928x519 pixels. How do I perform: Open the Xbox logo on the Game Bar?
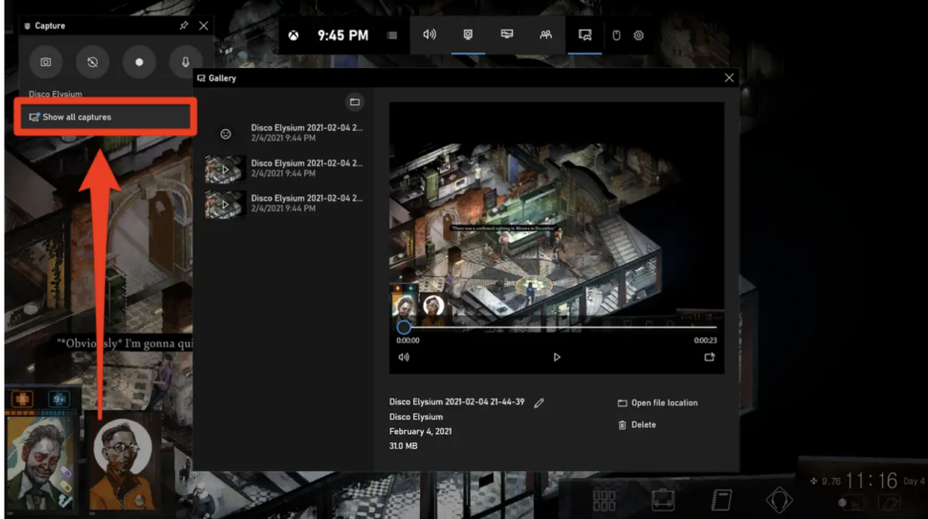(x=293, y=35)
